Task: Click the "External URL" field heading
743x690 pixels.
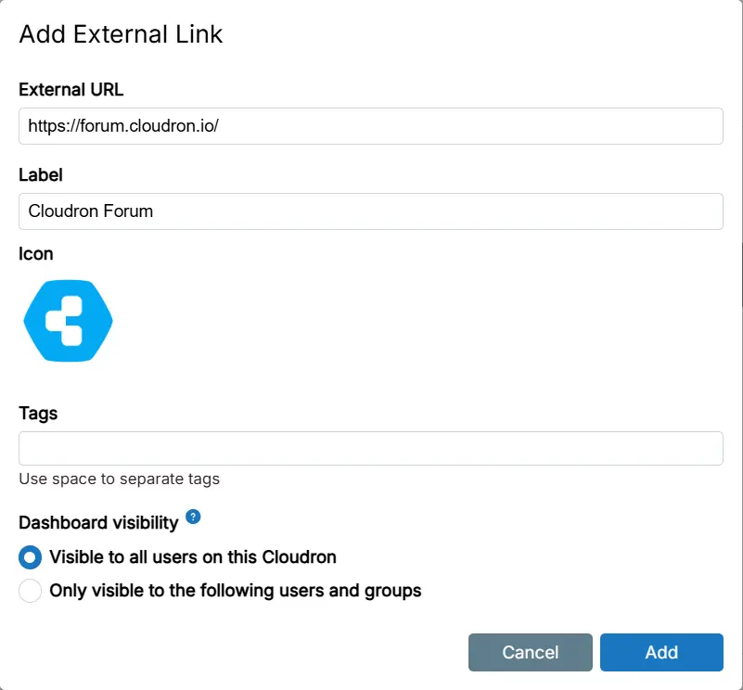Action: pos(71,90)
